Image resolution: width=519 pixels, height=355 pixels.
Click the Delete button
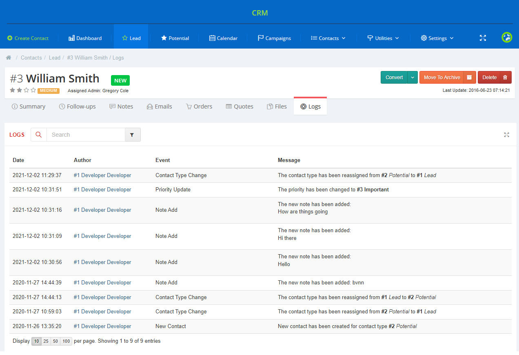[x=489, y=77]
